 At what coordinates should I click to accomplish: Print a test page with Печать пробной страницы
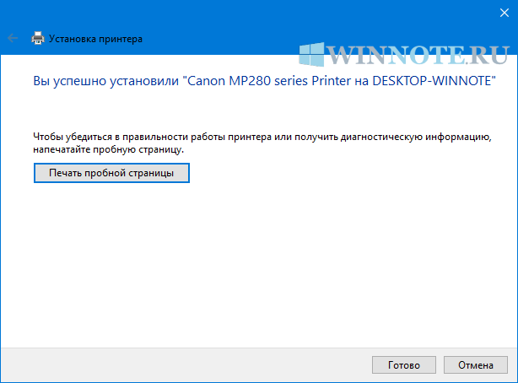click(111, 173)
